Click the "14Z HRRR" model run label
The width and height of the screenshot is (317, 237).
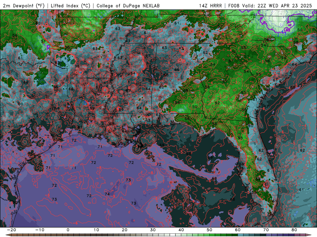point(210,6)
